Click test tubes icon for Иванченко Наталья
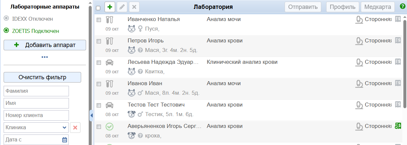Screen dimensions: 407x145 click(110, 20)
